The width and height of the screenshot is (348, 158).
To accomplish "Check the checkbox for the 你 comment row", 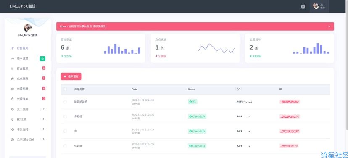I will pyautogui.click(x=65, y=131).
